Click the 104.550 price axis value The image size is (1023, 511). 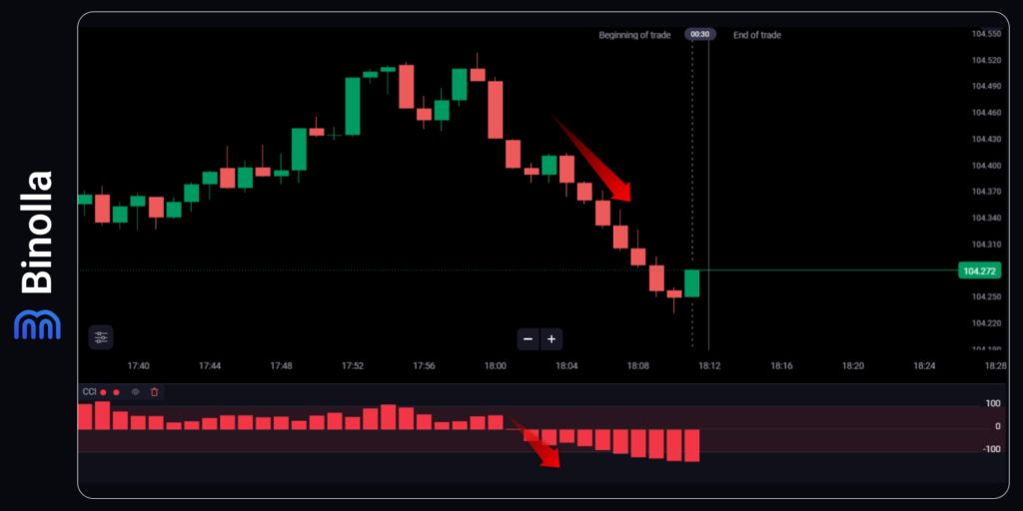coord(986,33)
